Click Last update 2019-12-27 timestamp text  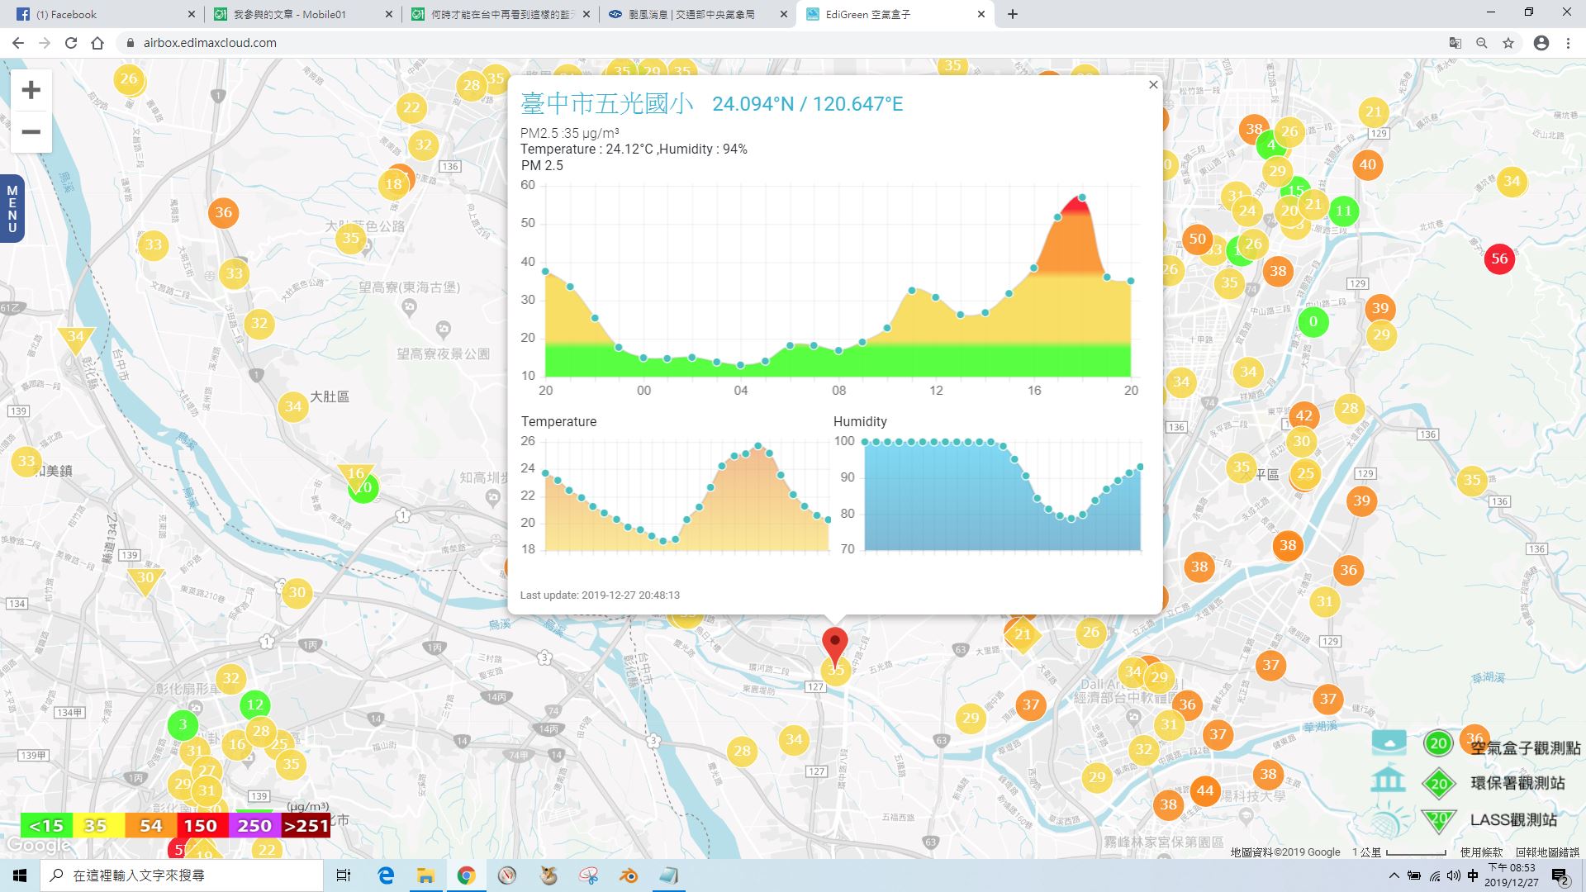[x=600, y=595]
